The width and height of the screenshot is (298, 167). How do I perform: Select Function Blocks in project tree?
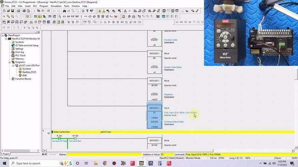[x=23, y=79]
